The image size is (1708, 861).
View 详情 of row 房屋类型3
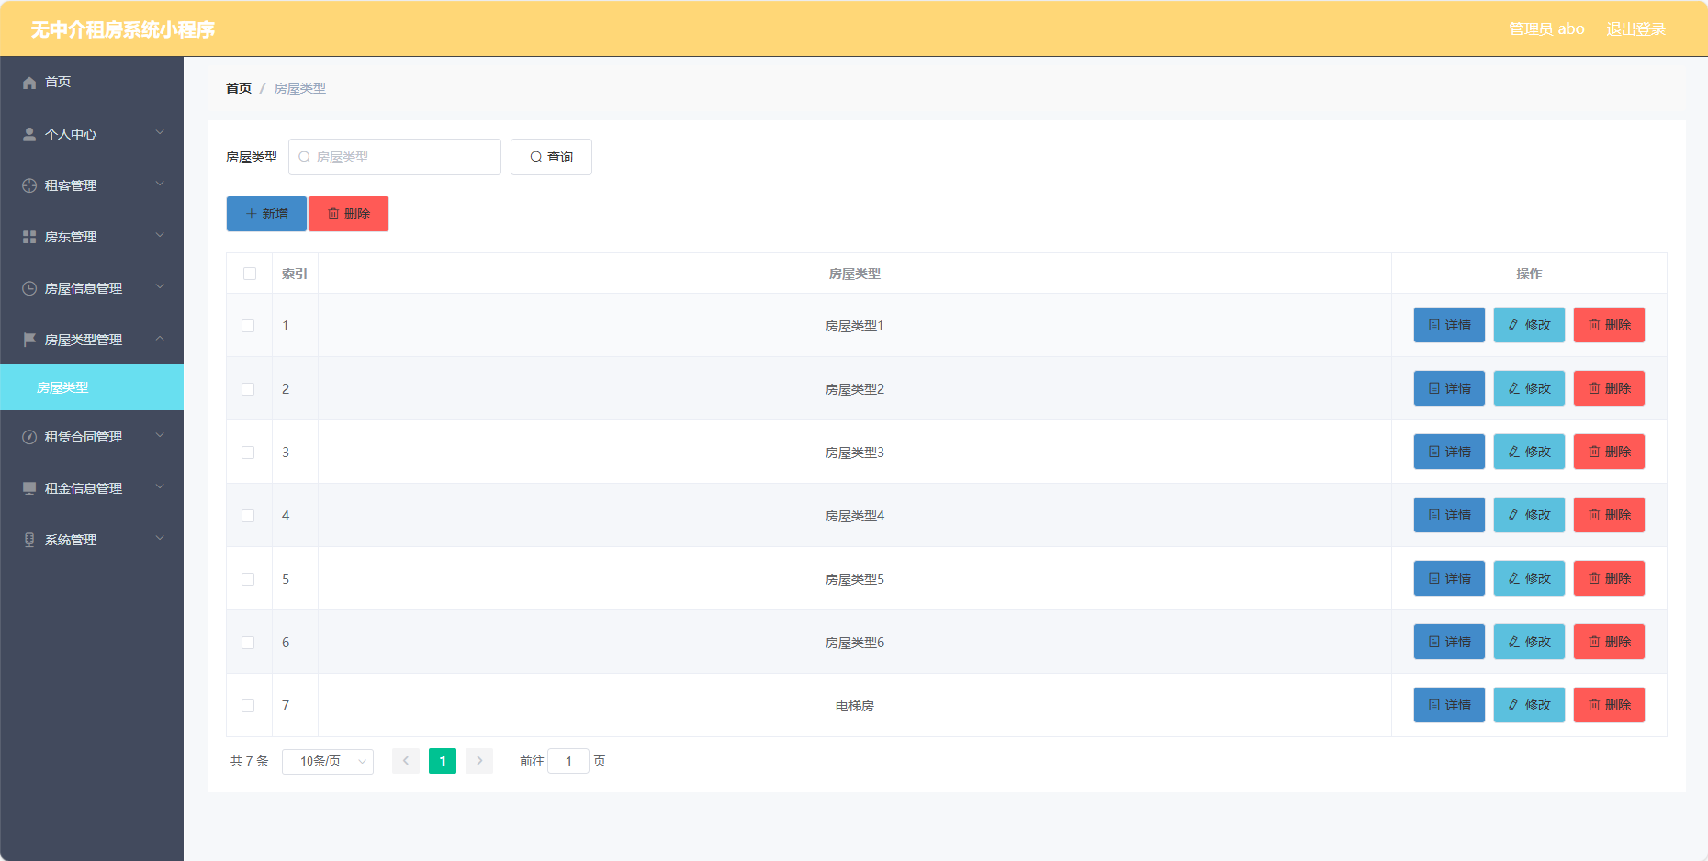tap(1449, 452)
